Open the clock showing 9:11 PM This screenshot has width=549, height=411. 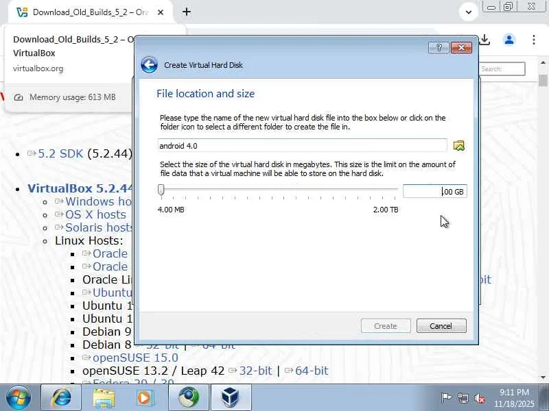(x=514, y=398)
